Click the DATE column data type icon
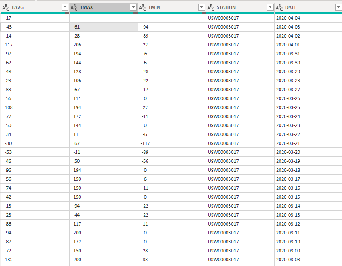This screenshot has height=266, width=342. point(279,7)
